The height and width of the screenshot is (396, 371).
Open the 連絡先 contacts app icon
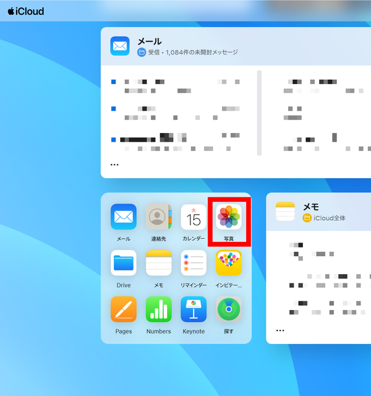coord(158,217)
